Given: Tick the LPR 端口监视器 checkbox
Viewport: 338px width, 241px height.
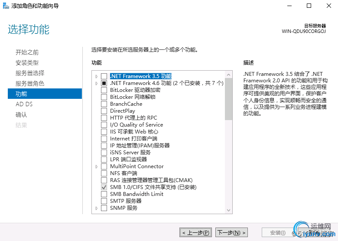Looking at the screenshot, I should [104, 160].
